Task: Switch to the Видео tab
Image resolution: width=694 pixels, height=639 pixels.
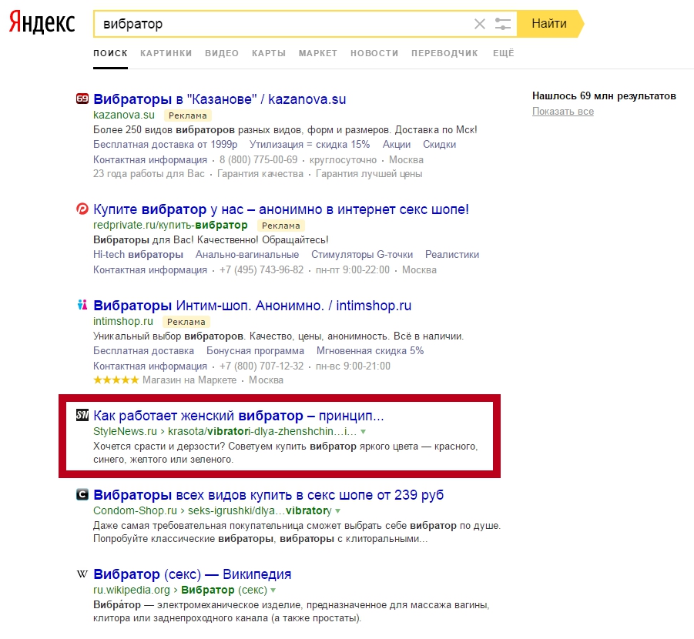Action: click(222, 53)
